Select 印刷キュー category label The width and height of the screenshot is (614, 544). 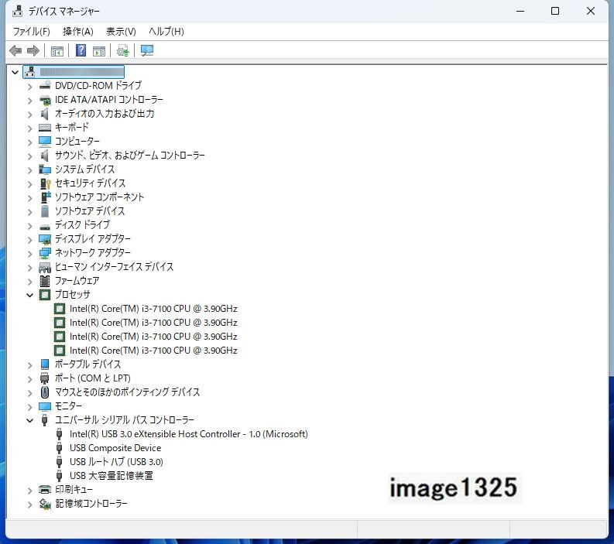tap(74, 490)
